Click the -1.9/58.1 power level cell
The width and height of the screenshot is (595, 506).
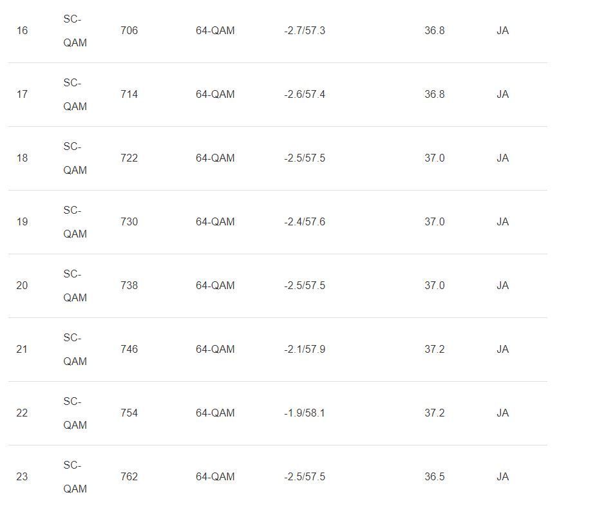[305, 413]
